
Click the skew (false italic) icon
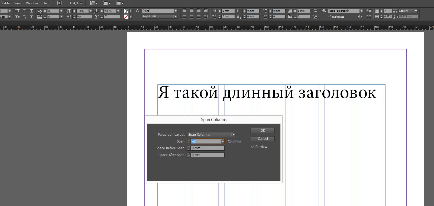coord(96,17)
